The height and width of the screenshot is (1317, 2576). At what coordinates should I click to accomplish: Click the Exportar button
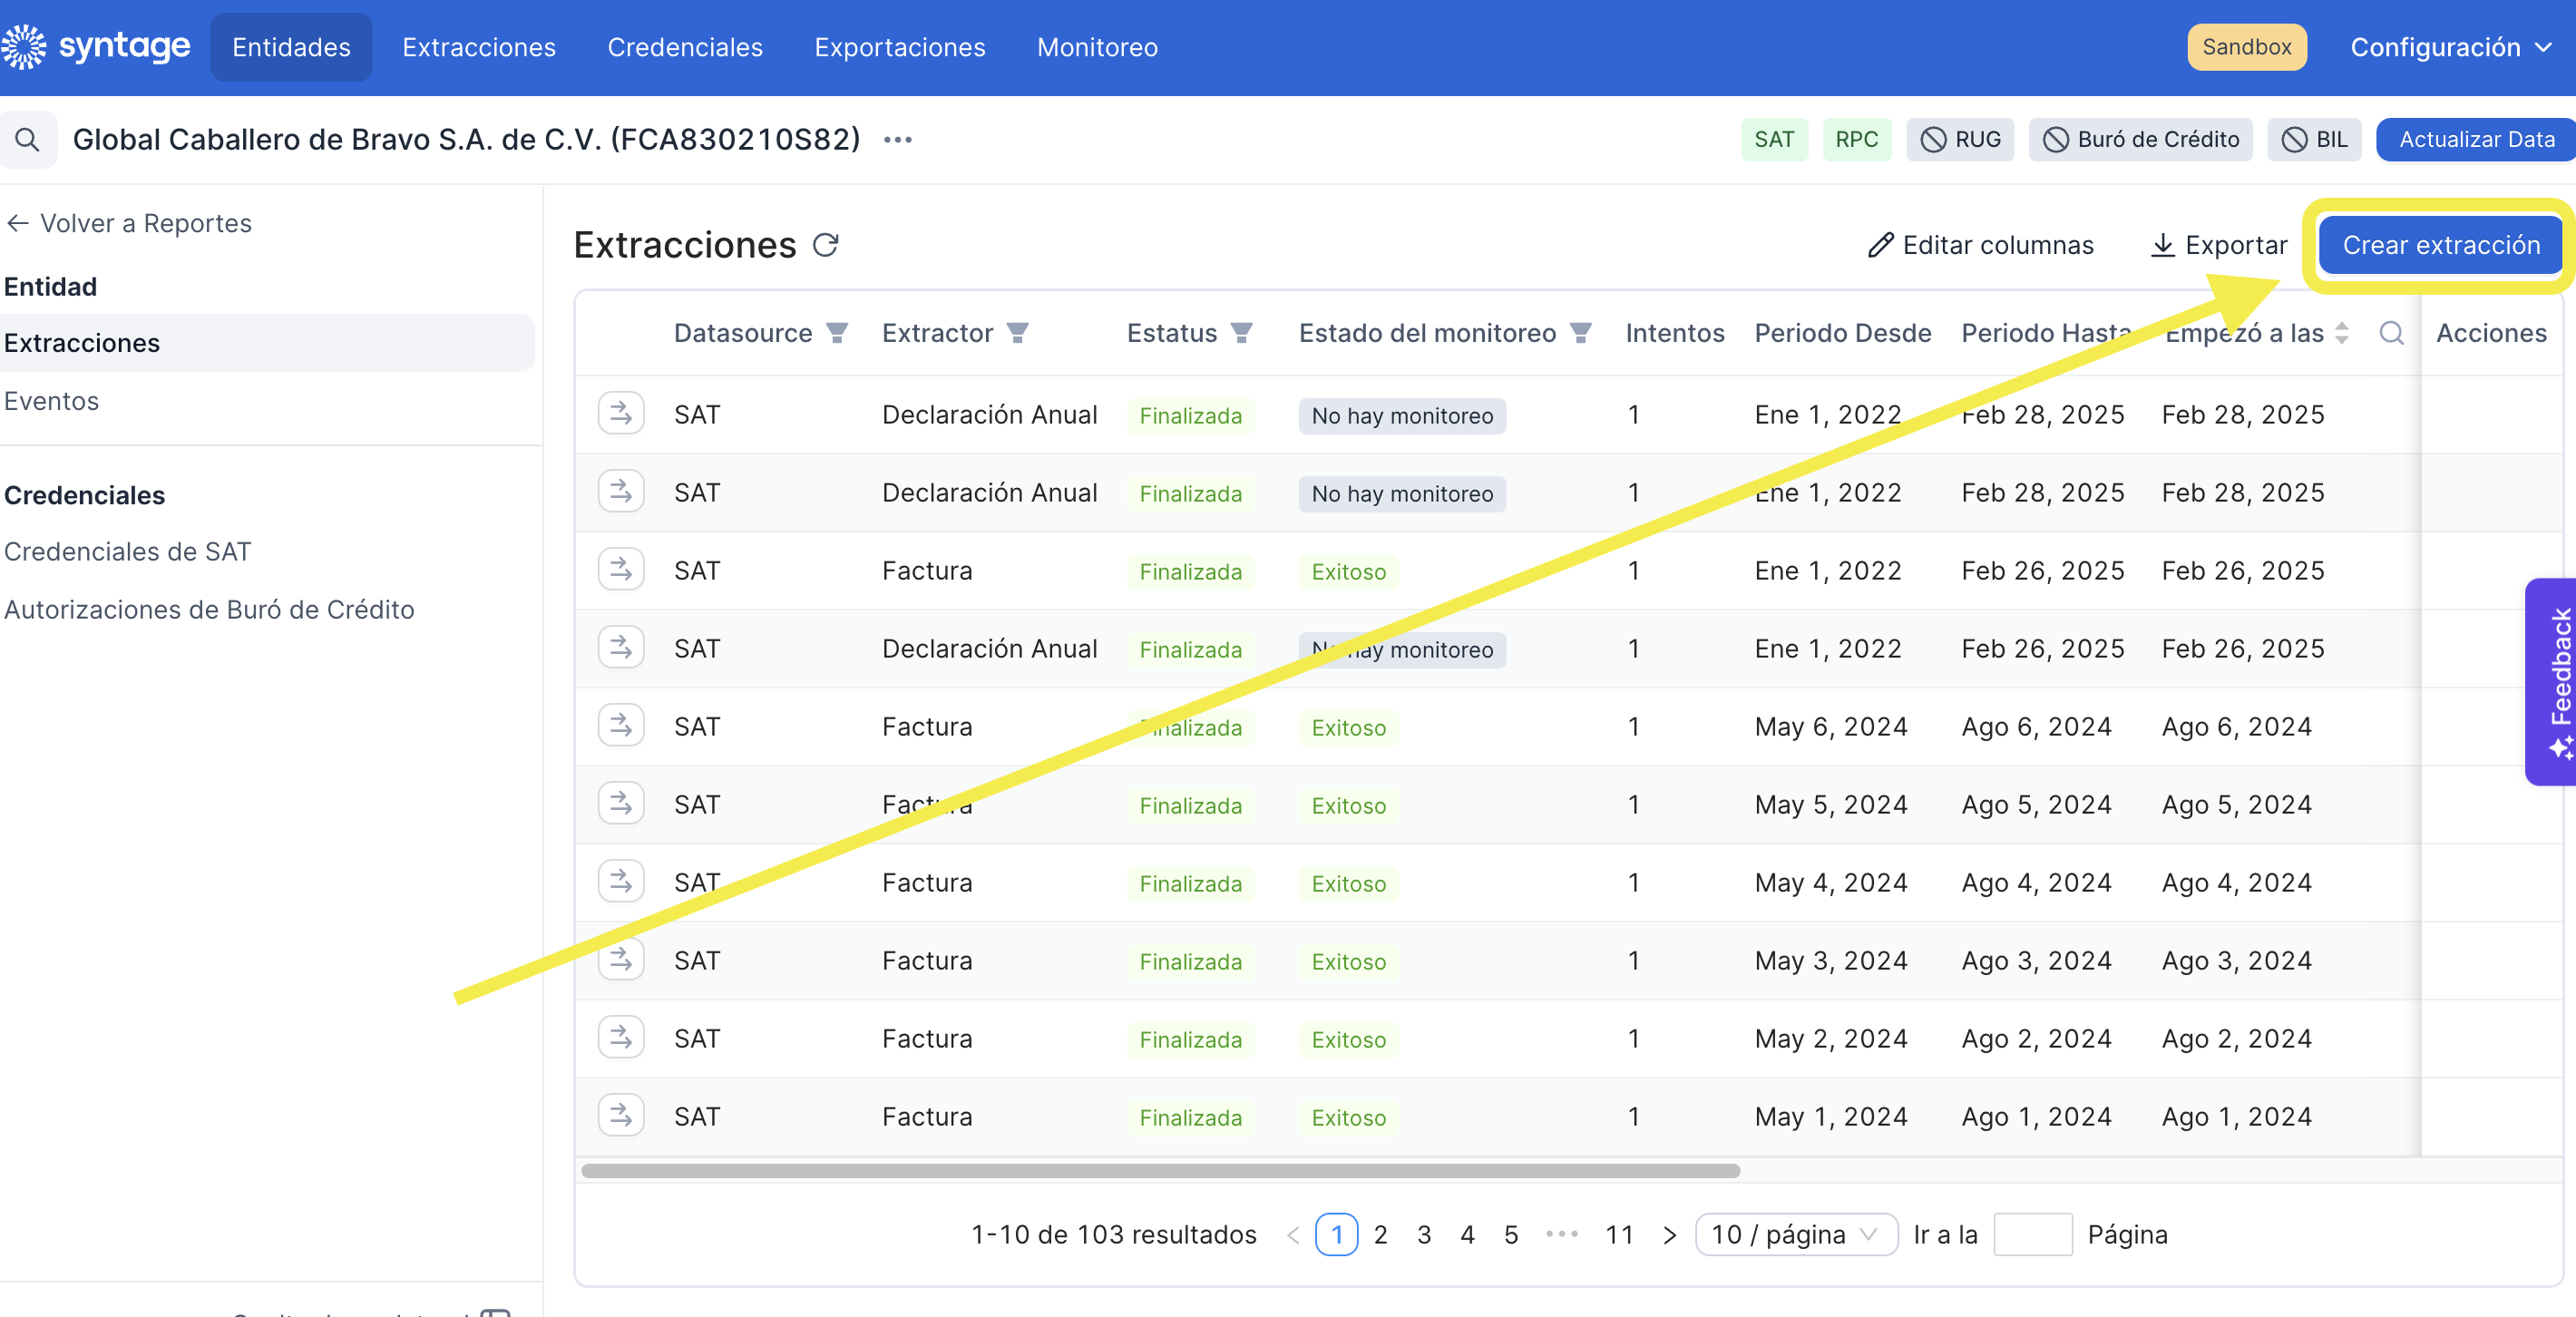pyautogui.click(x=2218, y=245)
